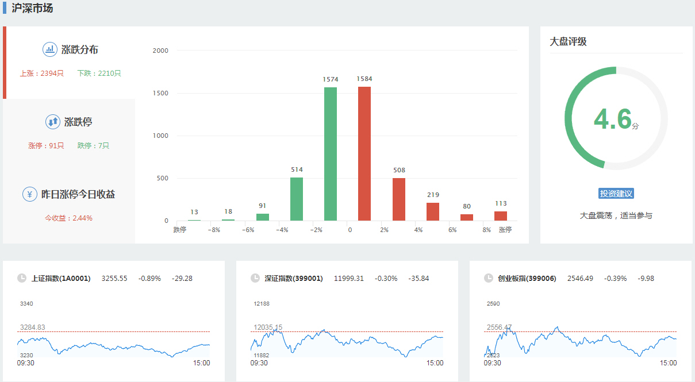Click clock icon next to 深证指数
Image resolution: width=695 pixels, height=382 pixels.
255,278
